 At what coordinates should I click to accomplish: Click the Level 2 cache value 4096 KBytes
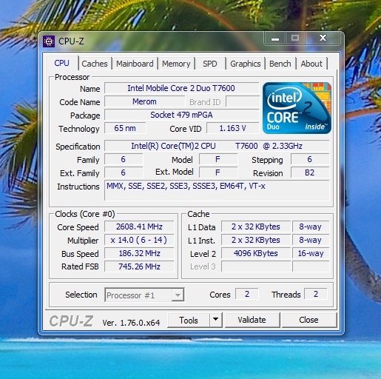[x=256, y=253]
